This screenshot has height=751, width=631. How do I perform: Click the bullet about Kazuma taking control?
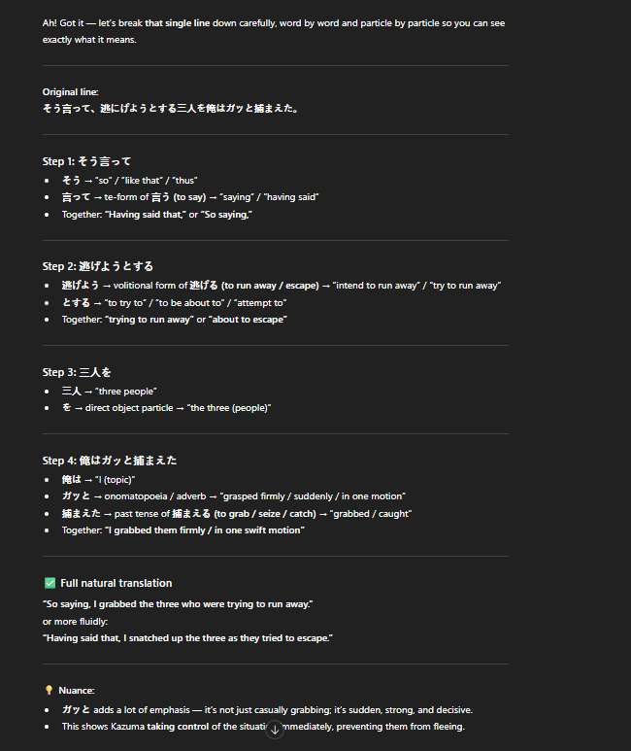point(263,727)
